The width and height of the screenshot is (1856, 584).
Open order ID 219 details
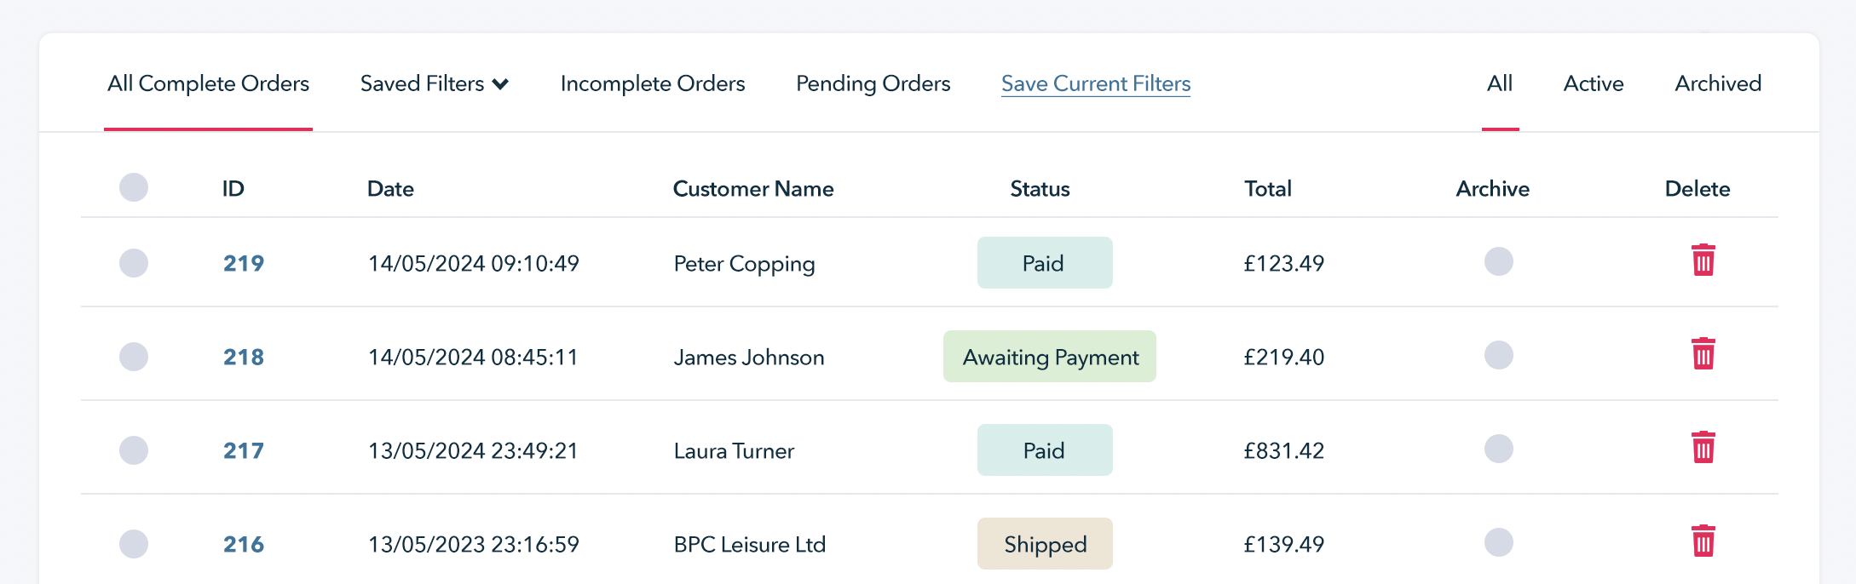(244, 264)
